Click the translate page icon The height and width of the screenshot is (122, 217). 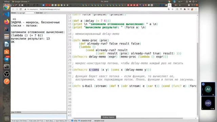pos(169,9)
